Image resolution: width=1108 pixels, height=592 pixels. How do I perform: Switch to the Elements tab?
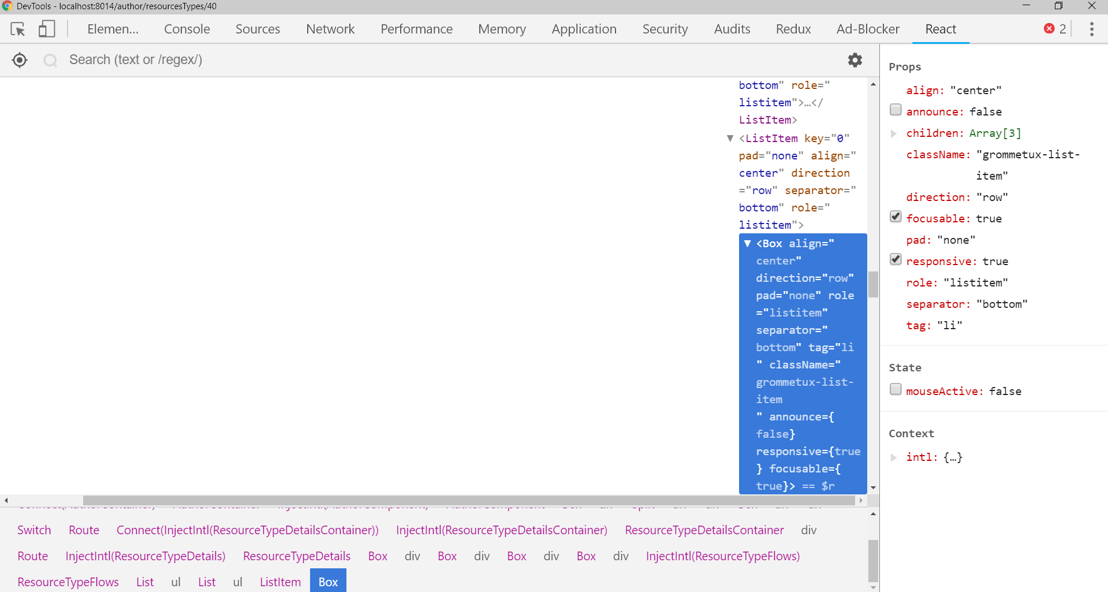pyautogui.click(x=113, y=29)
